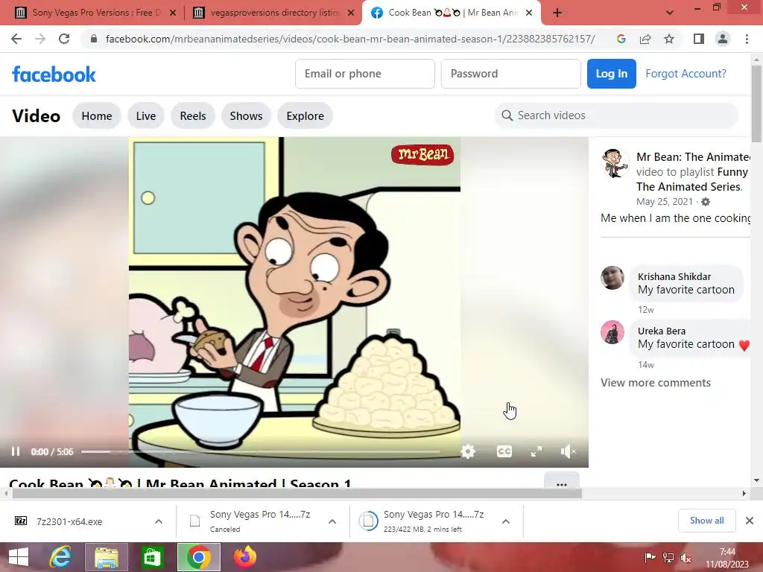Open 7z2301-x64.exe download
Viewport: 763px width, 572px height.
pos(69,521)
